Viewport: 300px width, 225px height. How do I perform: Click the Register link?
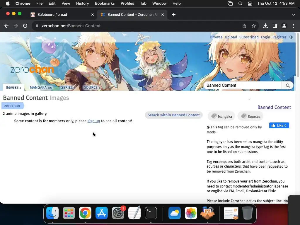tap(279, 37)
